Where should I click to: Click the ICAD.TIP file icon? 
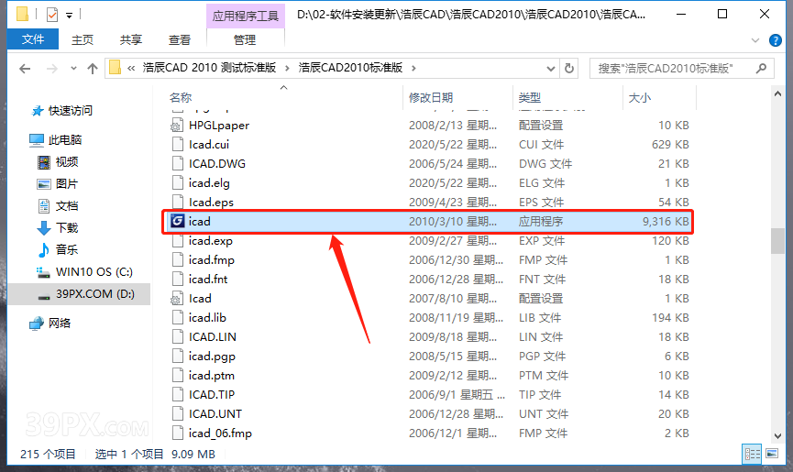tap(178, 395)
